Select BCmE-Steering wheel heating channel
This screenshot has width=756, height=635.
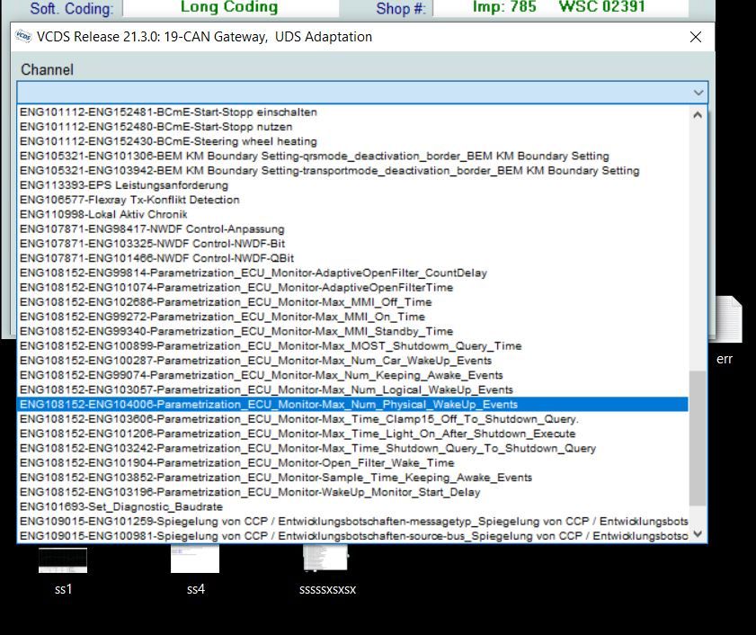[352, 141]
